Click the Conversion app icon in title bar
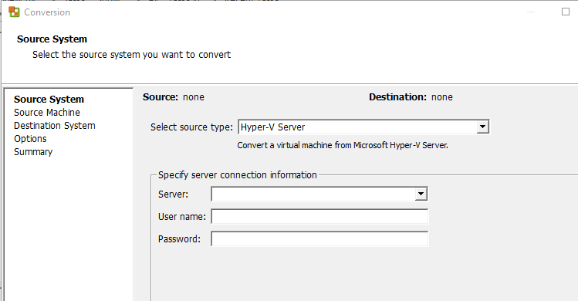Viewport: 578px width, 301px height. (x=14, y=12)
